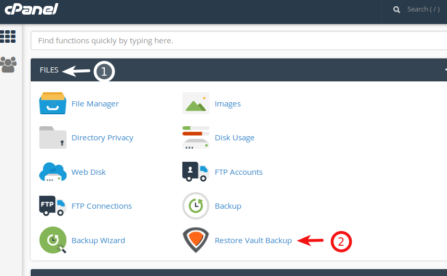Open the User Manager people icon
The image size is (447, 276).
(x=8, y=65)
